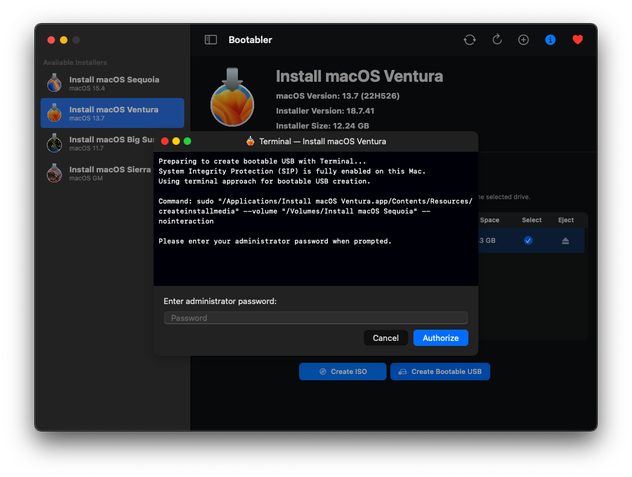Viewport: 632px width, 477px height.
Task: Click the Big Sur installer icon
Action: click(x=54, y=142)
